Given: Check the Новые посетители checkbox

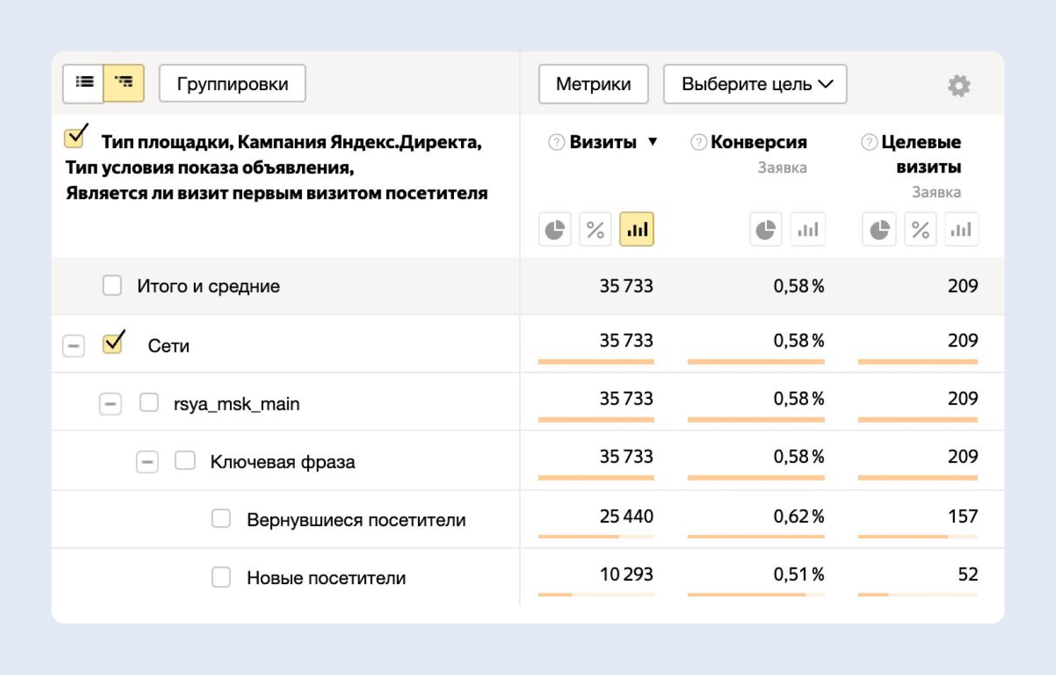Looking at the screenshot, I should [x=222, y=577].
